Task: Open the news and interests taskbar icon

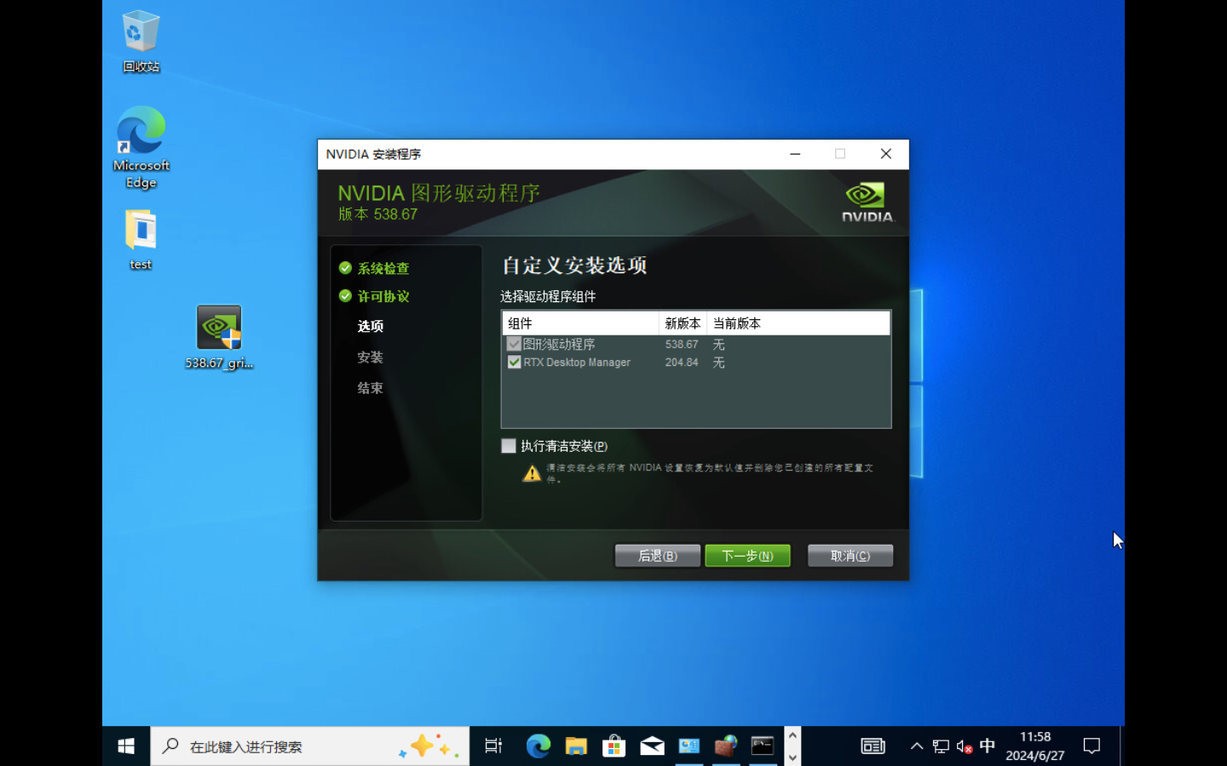Action: (x=873, y=746)
